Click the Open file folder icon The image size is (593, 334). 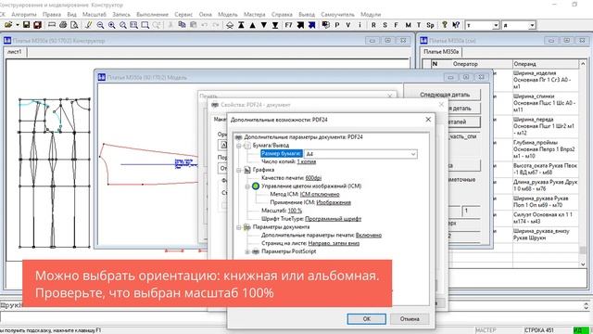click(8, 25)
